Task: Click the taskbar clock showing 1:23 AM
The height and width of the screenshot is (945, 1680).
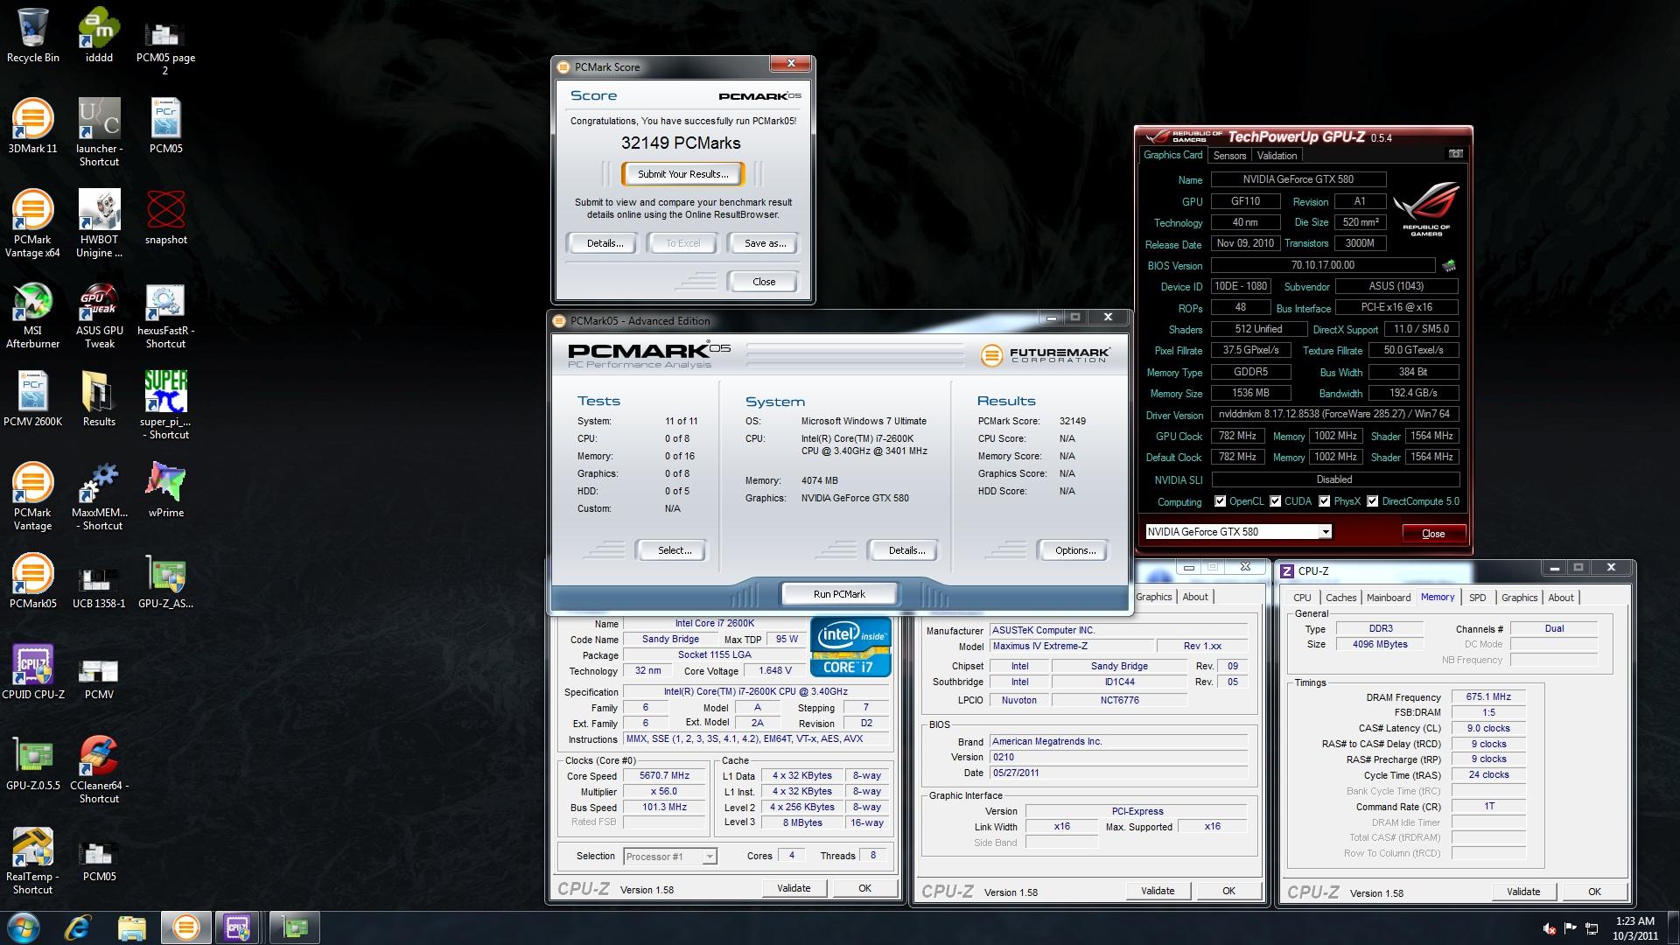Action: pos(1634,928)
